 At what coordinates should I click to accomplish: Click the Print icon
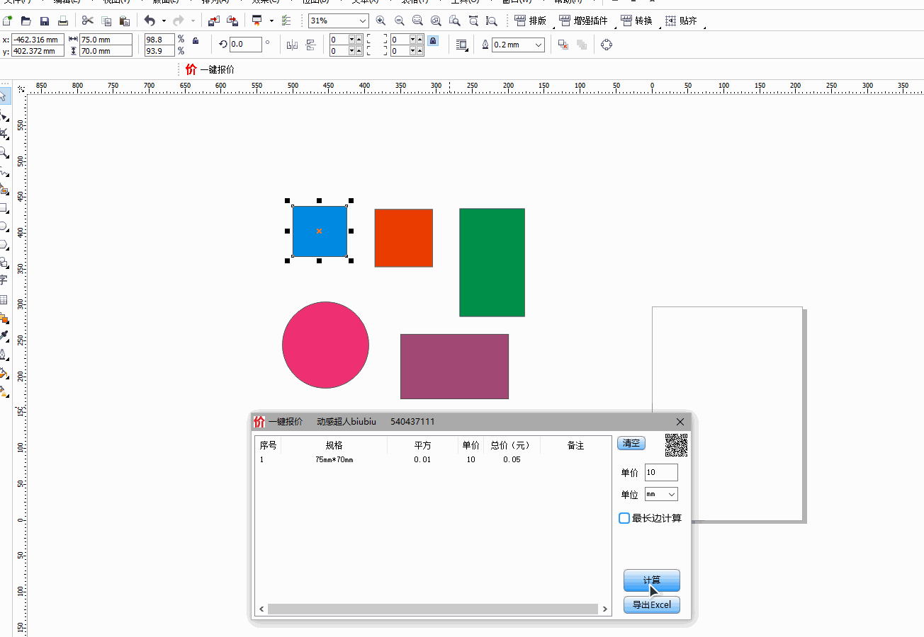63,21
